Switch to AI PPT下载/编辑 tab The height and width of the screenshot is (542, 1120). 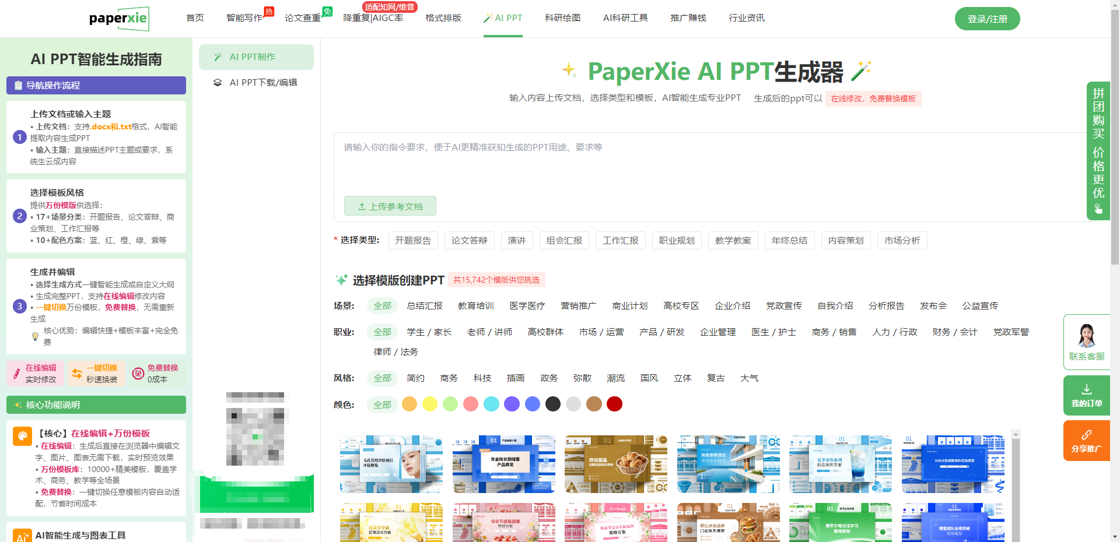262,83
